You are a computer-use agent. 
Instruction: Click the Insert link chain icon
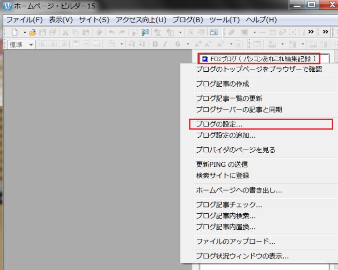point(232,32)
